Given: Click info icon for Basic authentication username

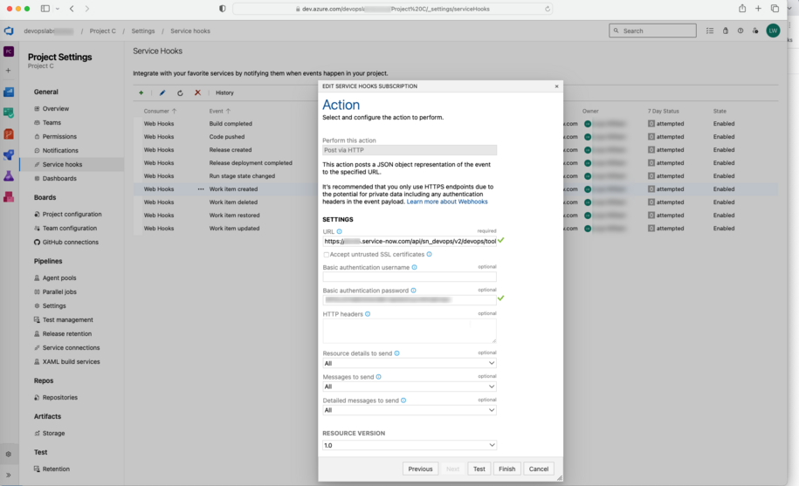Looking at the screenshot, I should 414,267.
